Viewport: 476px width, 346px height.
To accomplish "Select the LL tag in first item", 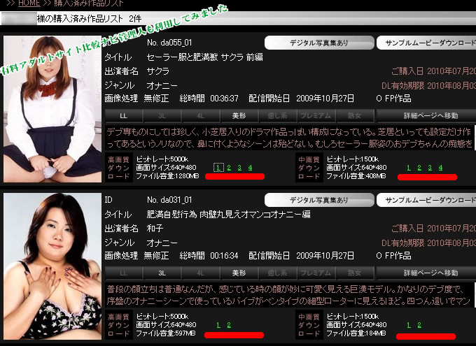I will [123, 115].
